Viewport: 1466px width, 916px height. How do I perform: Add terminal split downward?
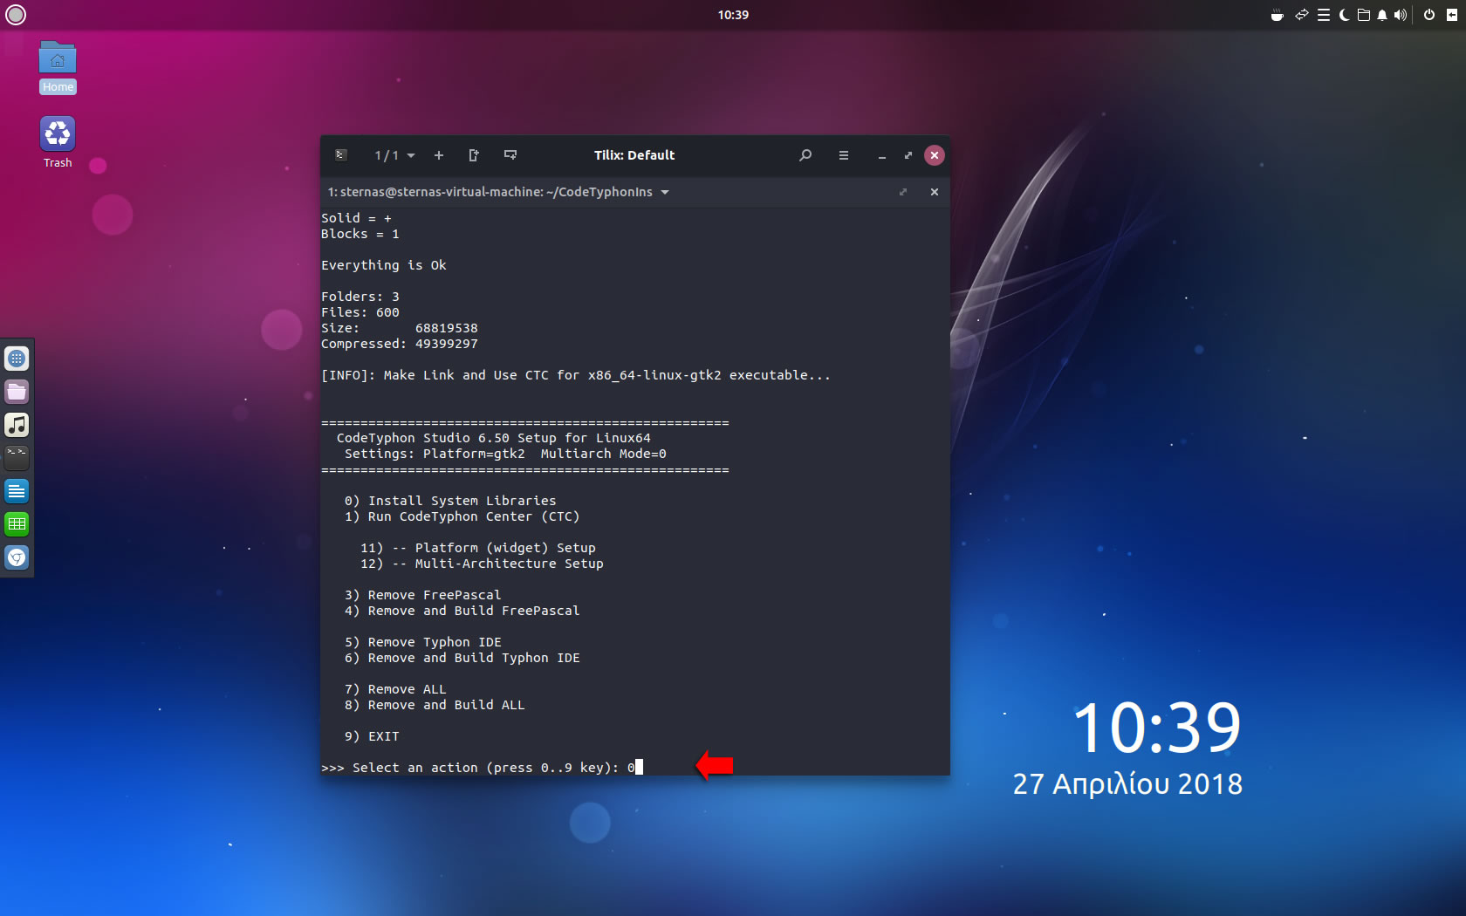point(510,155)
